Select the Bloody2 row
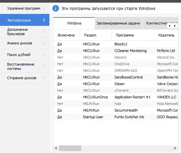The width and height of the screenshot is (181, 153). pos(116,44)
